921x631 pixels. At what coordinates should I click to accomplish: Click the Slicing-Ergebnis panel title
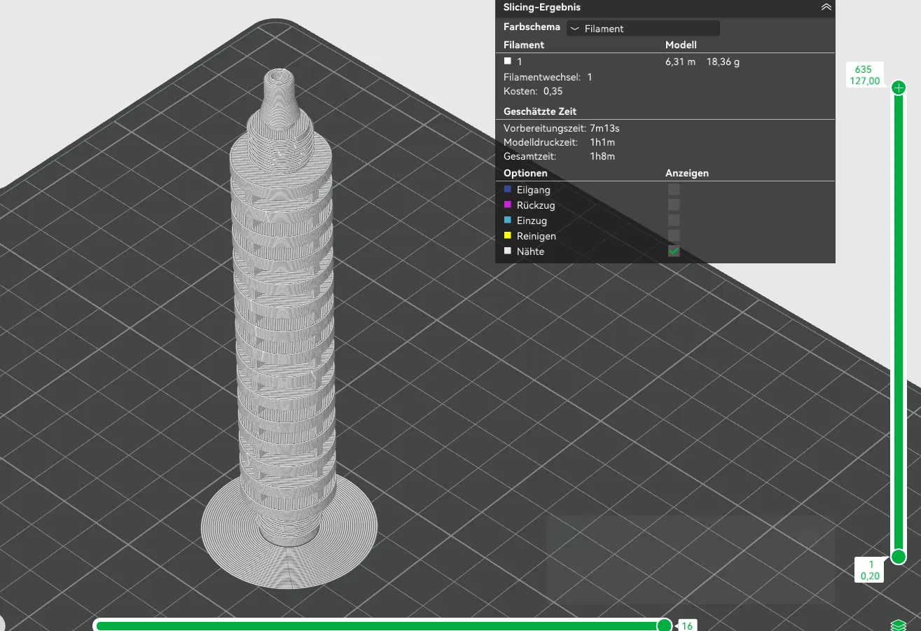(532, 7)
